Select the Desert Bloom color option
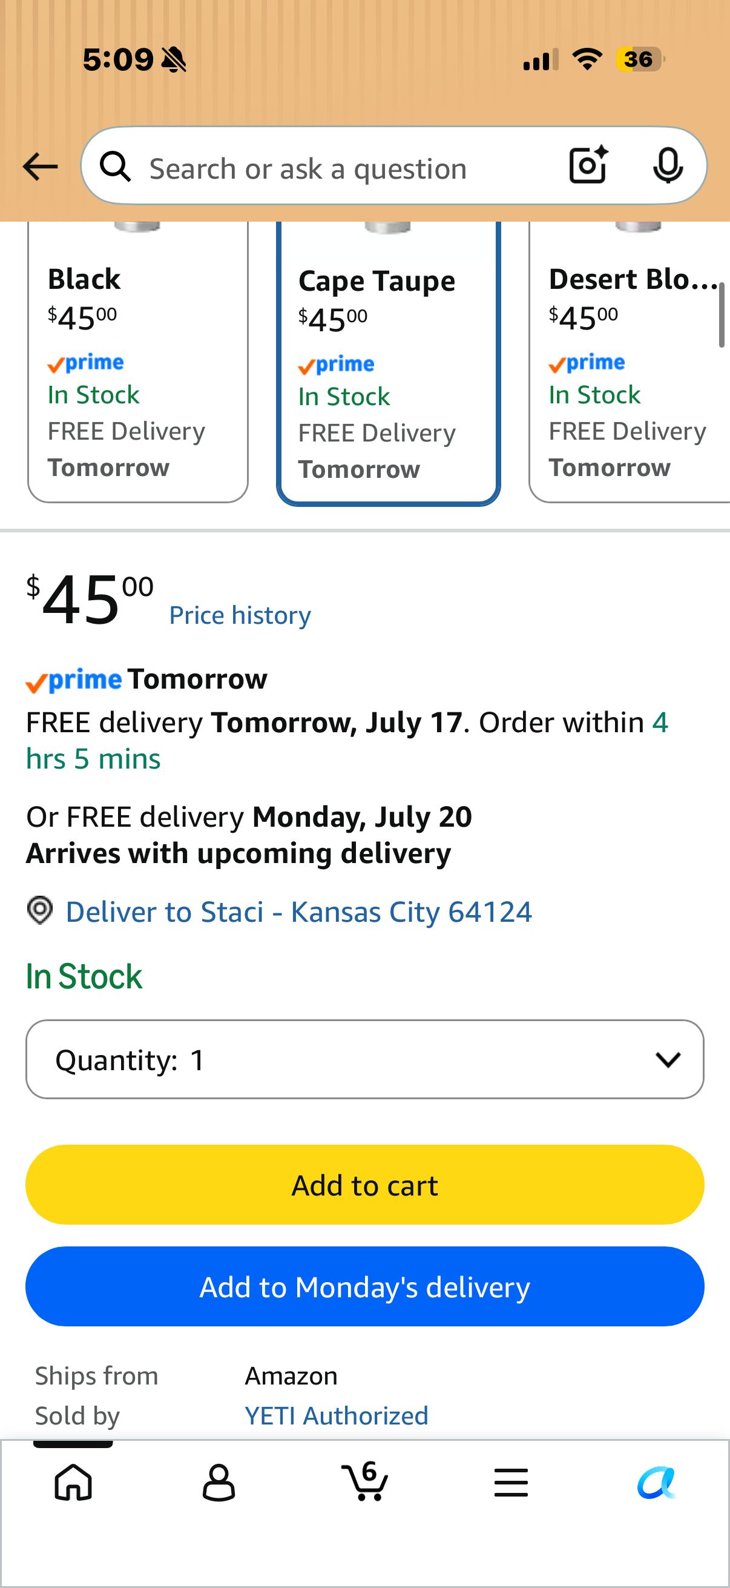Screen dimensions: 730x1588 click(x=630, y=362)
